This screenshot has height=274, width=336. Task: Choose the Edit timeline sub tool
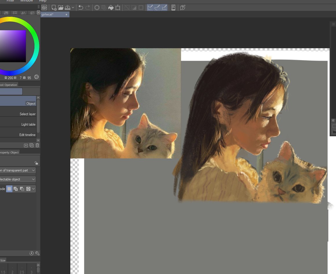pos(18,133)
